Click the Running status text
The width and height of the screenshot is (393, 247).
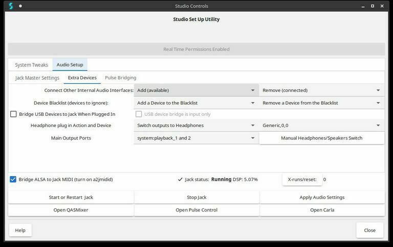pos(221,179)
